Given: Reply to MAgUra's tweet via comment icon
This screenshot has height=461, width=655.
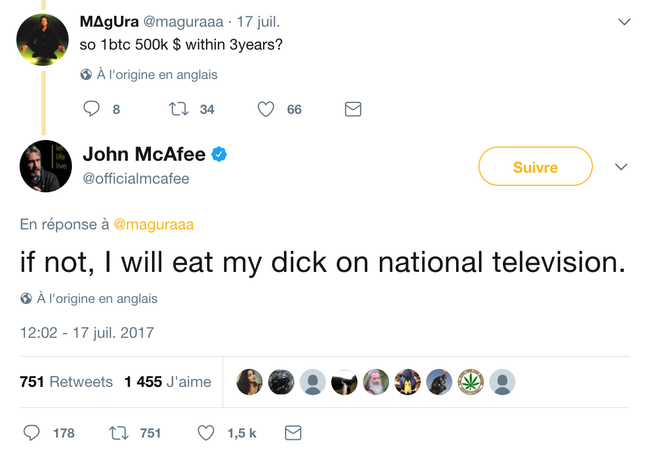Looking at the screenshot, I should pos(92,109).
